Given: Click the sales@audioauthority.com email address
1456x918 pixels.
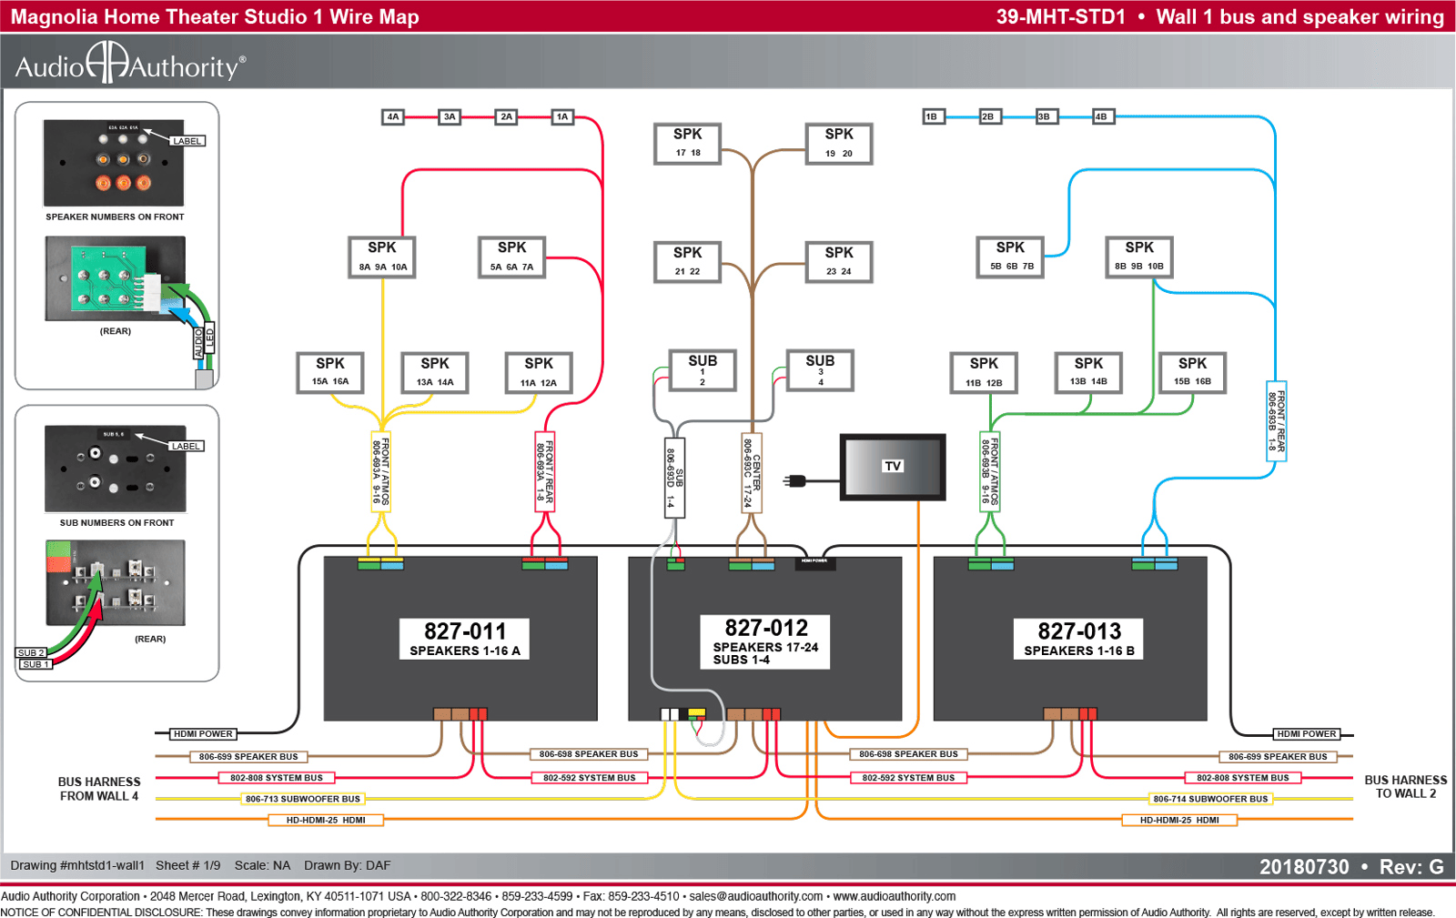Looking at the screenshot, I should tap(756, 896).
